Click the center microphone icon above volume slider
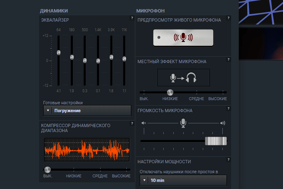Viewport: 283px width, 189px height. pyautogui.click(x=183, y=123)
